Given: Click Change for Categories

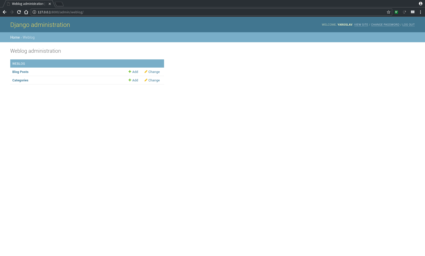Looking at the screenshot, I should click(152, 80).
